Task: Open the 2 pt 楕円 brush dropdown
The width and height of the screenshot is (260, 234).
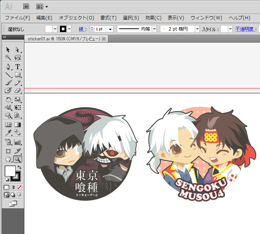Action: pos(197,29)
